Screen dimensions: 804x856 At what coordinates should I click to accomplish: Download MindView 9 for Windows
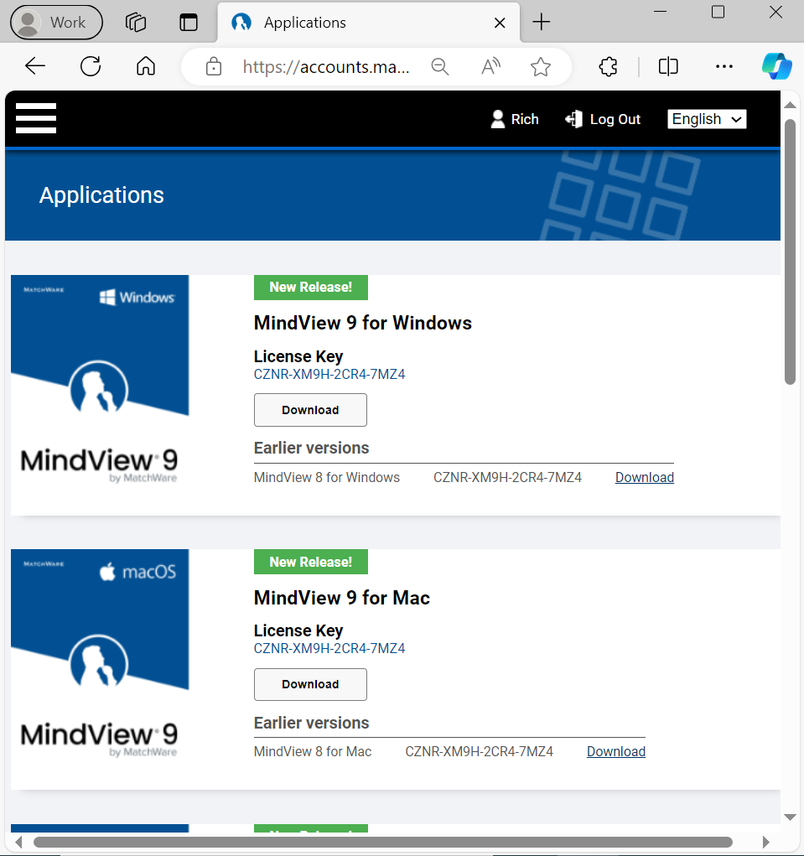310,410
